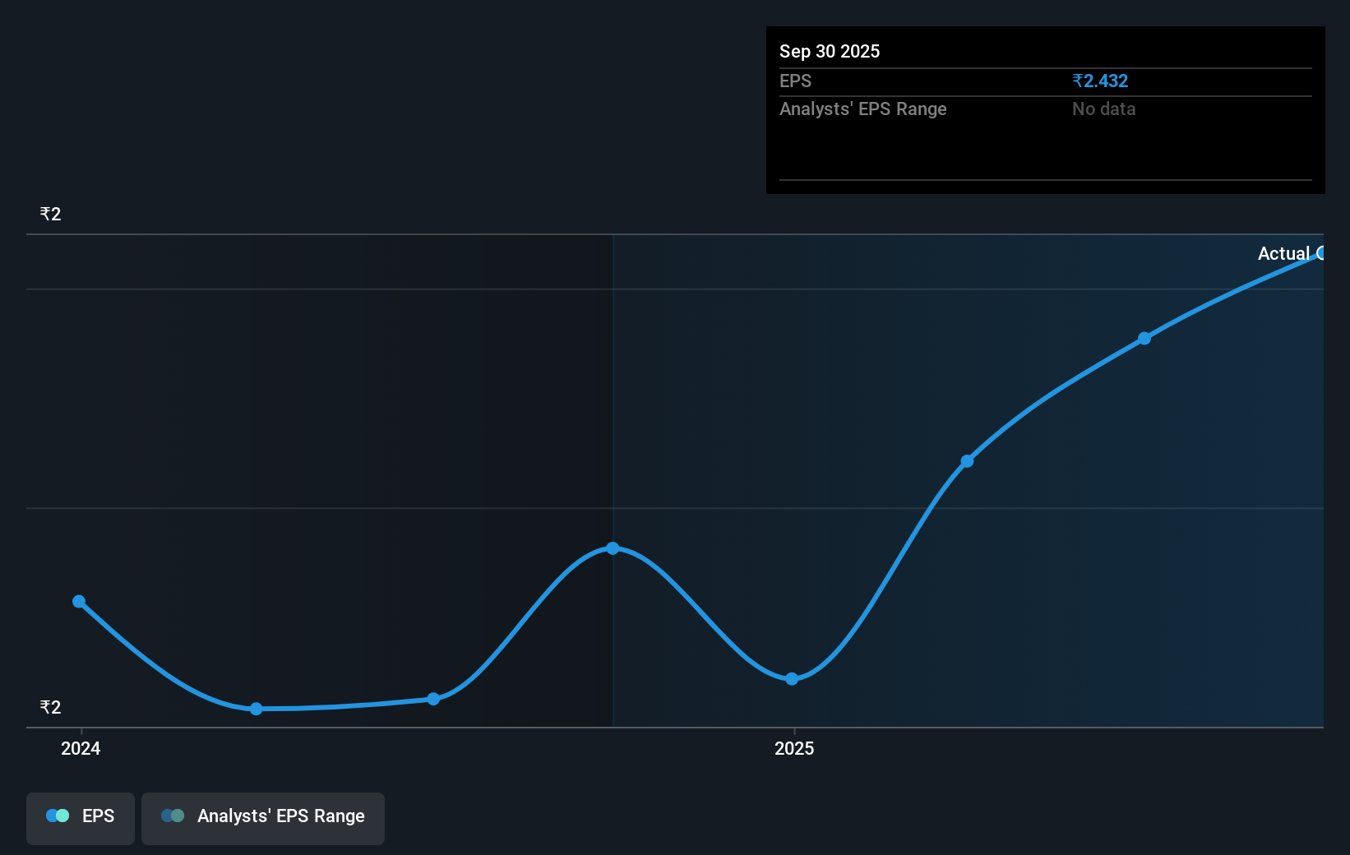Click the upper ₹2 gridline label
Image resolution: width=1350 pixels, height=855 pixels.
coord(49,213)
